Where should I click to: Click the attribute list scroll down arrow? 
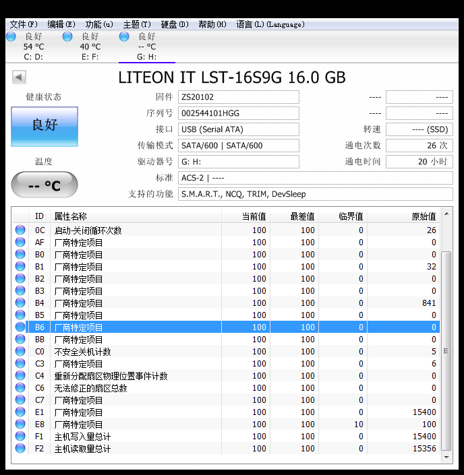(x=446, y=457)
